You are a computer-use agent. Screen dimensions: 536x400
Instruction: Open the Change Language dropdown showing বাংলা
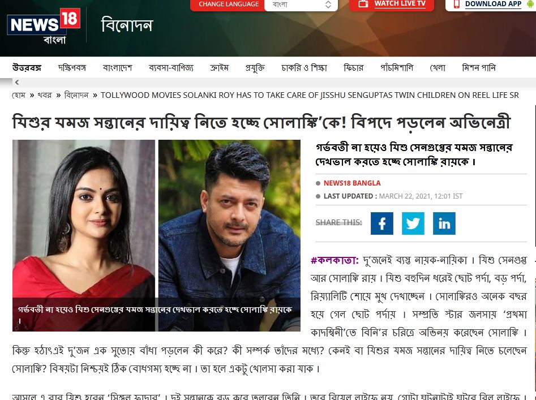301,5
